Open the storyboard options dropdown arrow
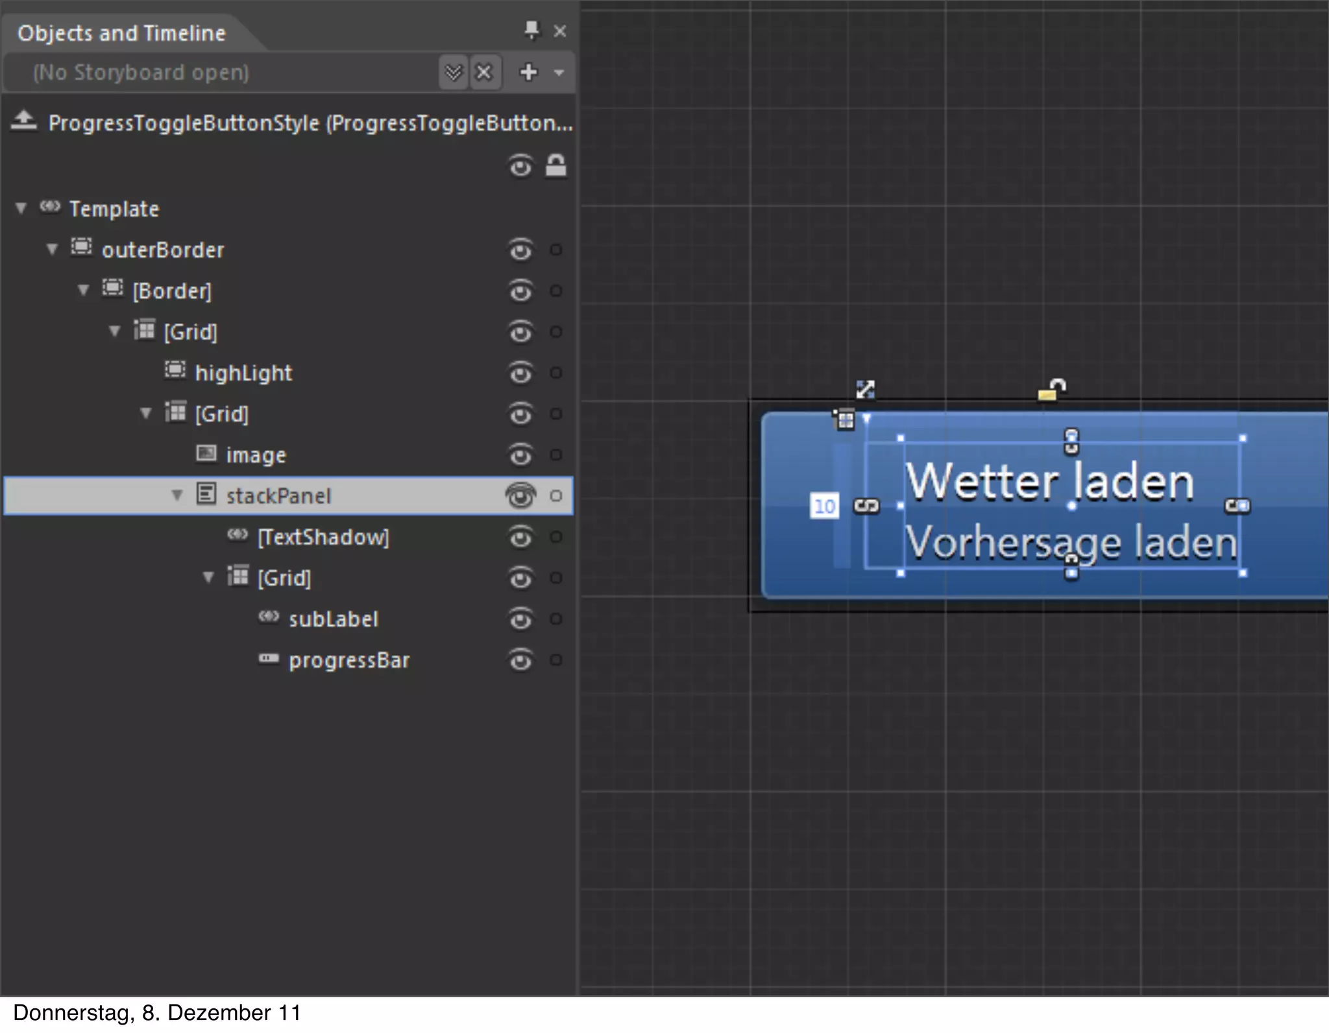 559,73
